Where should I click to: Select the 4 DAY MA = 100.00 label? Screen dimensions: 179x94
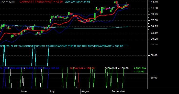[x=140, y=70]
